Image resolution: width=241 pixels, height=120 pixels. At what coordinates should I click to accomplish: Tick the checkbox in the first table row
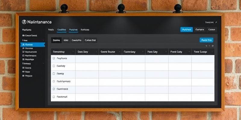54,58
